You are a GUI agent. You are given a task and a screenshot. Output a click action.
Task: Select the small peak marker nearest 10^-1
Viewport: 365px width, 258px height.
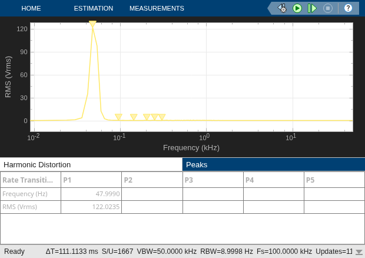pyautogui.click(x=118, y=117)
